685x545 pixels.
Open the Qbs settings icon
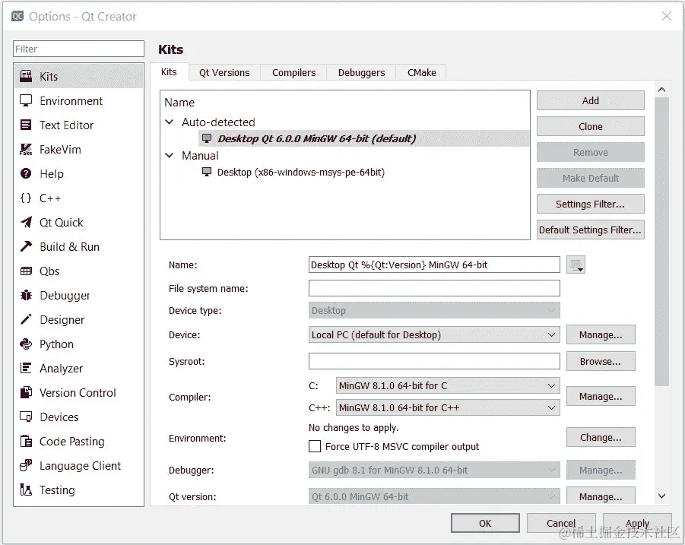click(x=26, y=271)
